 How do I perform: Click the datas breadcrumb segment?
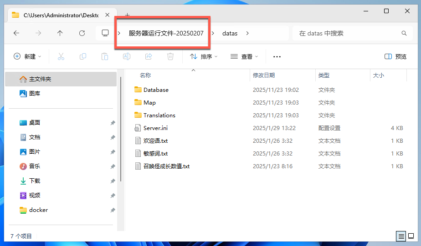(230, 33)
